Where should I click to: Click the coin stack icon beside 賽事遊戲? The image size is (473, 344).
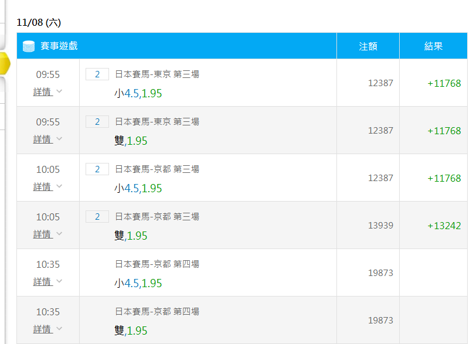coord(28,46)
